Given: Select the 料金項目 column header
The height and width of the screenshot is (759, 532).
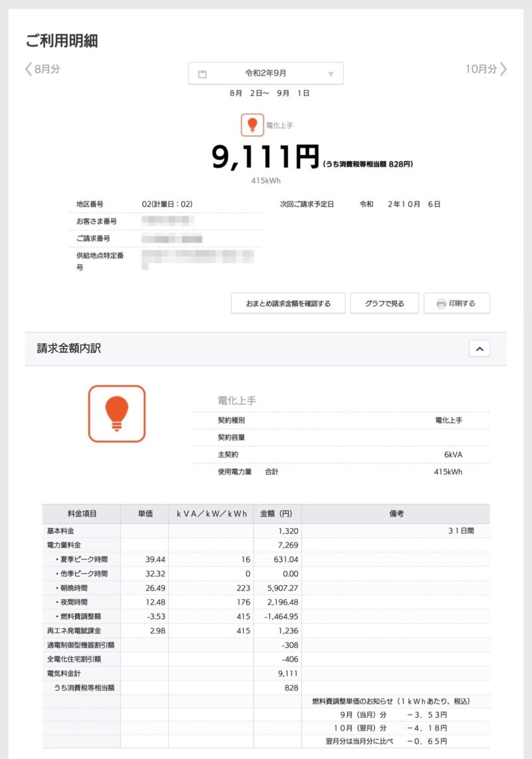Looking at the screenshot, I should click(82, 514).
